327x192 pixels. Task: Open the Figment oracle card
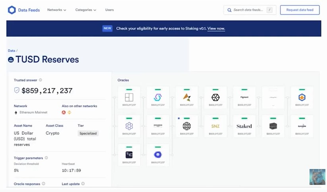[x=244, y=97]
